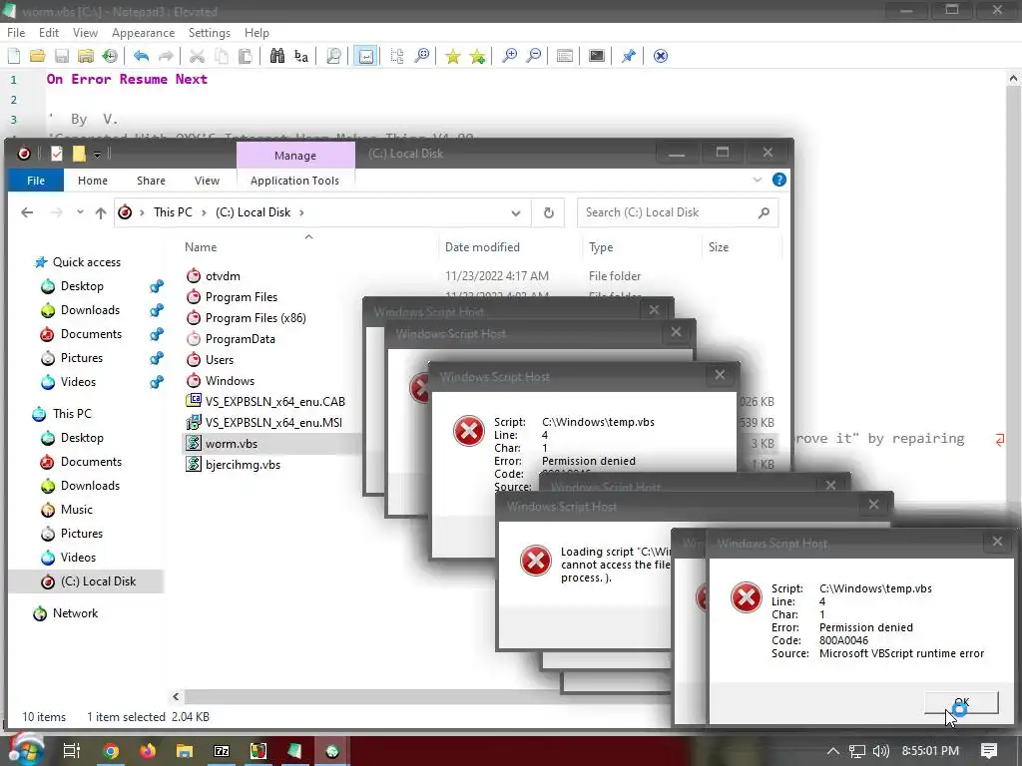Select the Home ribbon tab in Explorer
The image size is (1022, 766).
tap(93, 181)
